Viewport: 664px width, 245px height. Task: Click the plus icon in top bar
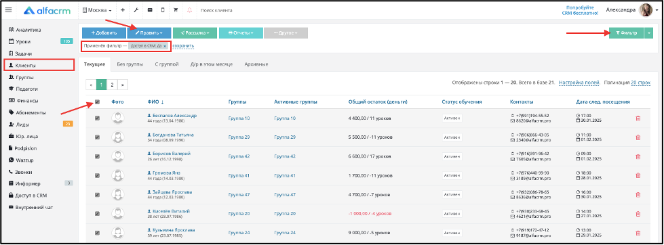coord(122,10)
